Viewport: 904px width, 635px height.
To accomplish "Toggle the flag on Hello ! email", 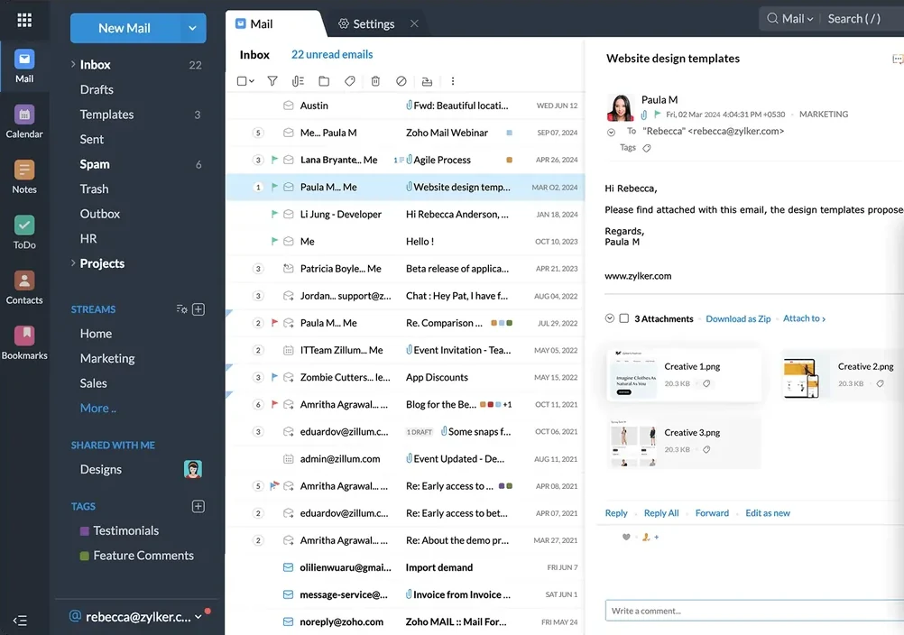I will pos(274,241).
